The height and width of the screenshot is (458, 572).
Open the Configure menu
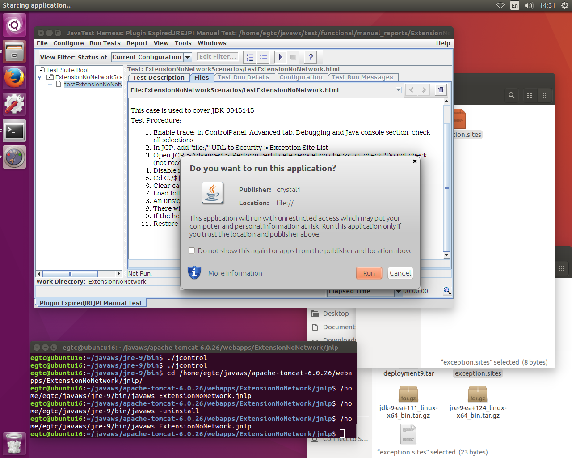(68, 43)
